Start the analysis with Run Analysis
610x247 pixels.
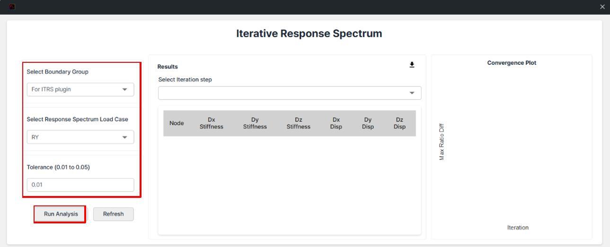61,214
